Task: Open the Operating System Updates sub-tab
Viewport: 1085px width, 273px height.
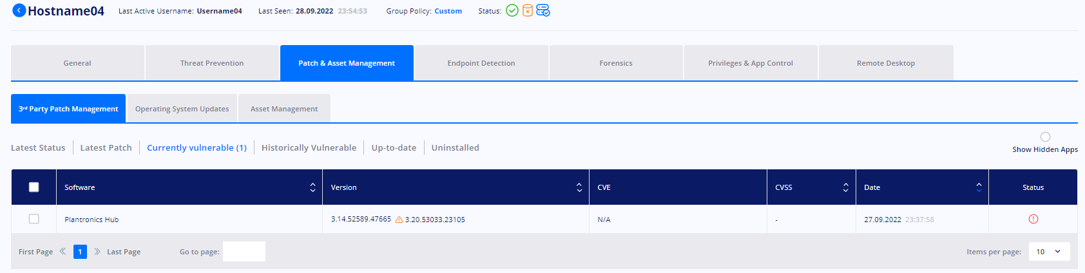Action: click(182, 109)
